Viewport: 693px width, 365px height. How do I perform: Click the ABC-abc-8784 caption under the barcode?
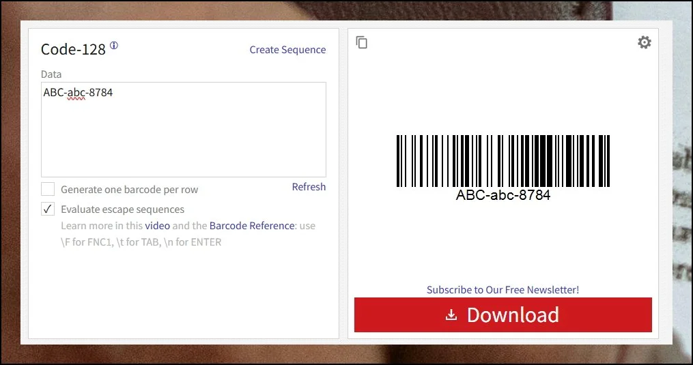[503, 195]
